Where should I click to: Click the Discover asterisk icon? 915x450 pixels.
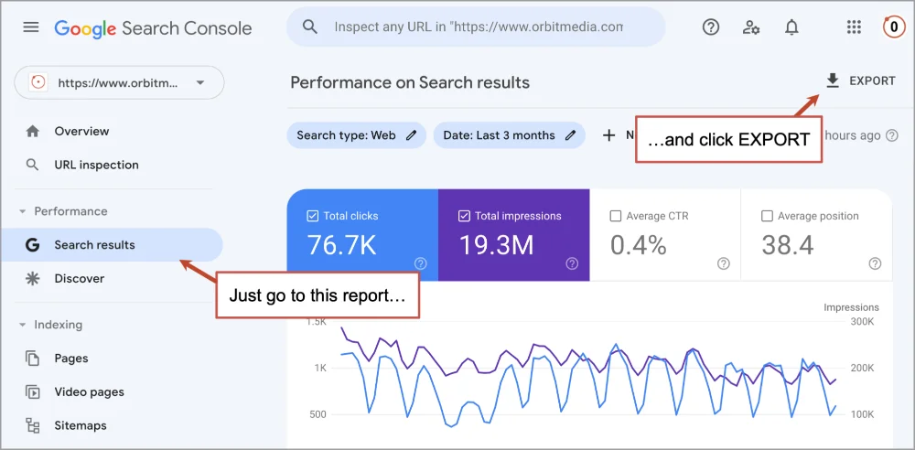click(33, 278)
